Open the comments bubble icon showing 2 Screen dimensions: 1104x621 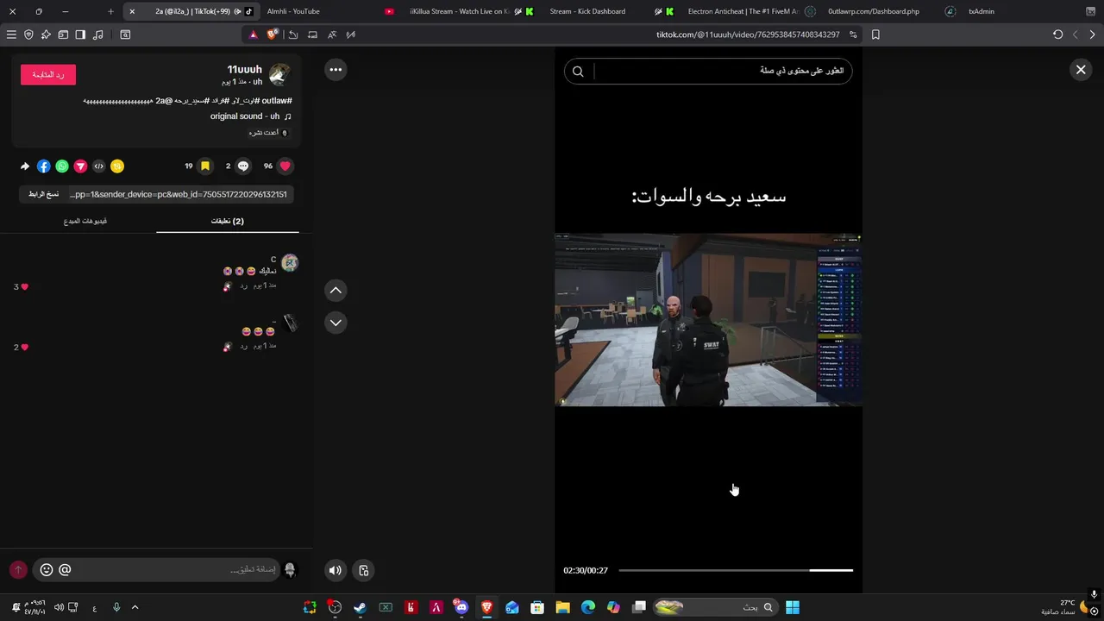[243, 166]
